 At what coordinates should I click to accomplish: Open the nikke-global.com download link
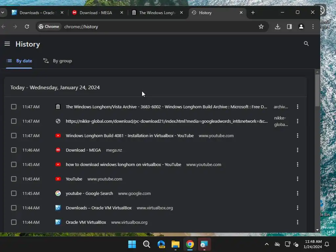click(167, 121)
